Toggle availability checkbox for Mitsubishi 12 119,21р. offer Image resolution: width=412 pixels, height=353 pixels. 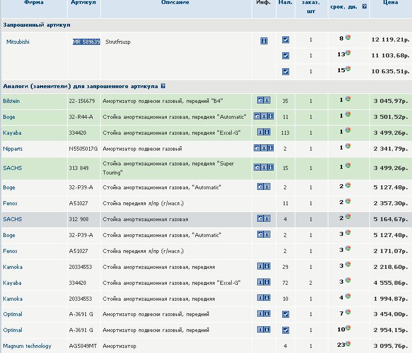tap(286, 40)
